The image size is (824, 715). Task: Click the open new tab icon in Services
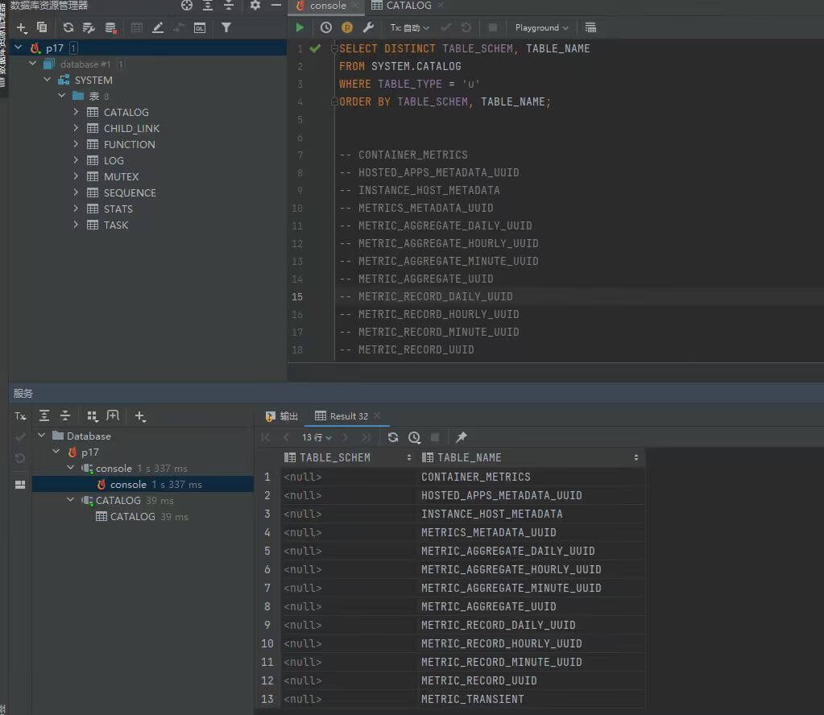click(113, 416)
